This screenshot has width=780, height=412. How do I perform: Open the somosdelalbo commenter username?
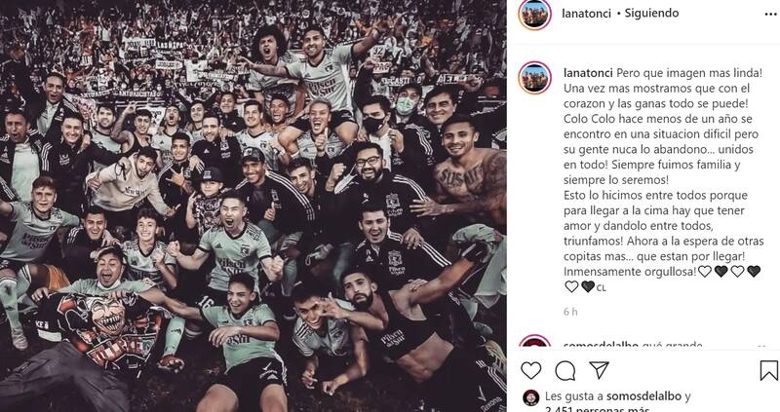[x=601, y=345]
